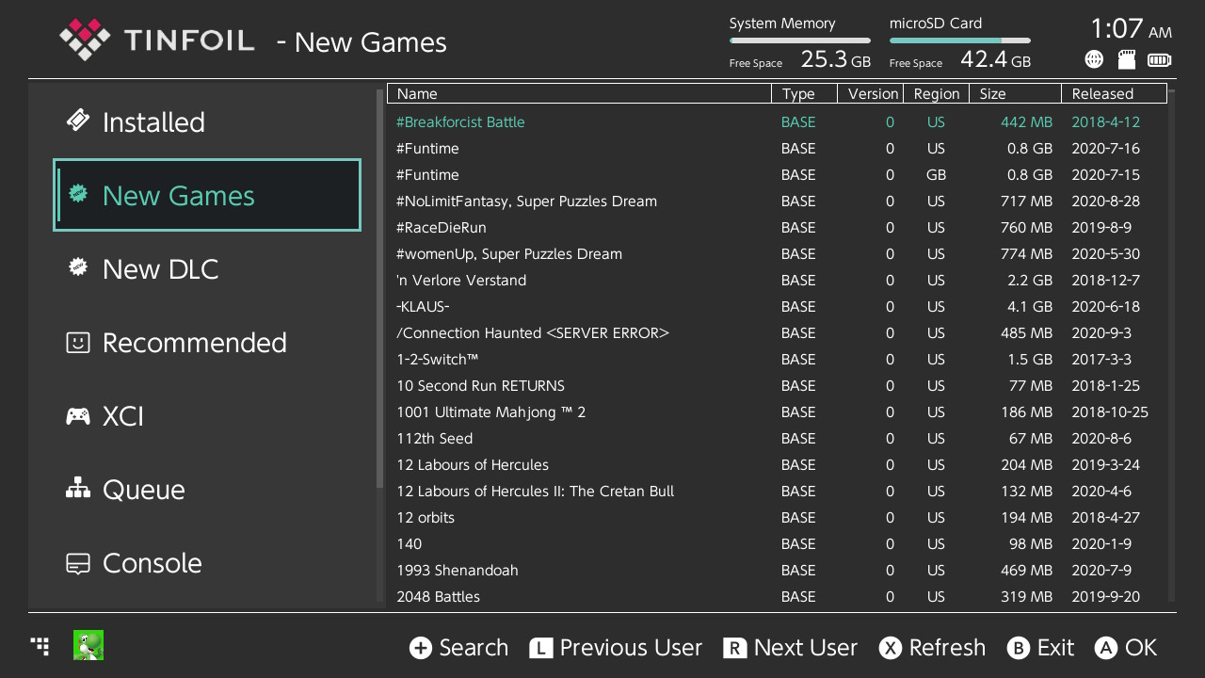Click the System Memory free space bar
Screen dimensions: 1205x678
pos(800,40)
